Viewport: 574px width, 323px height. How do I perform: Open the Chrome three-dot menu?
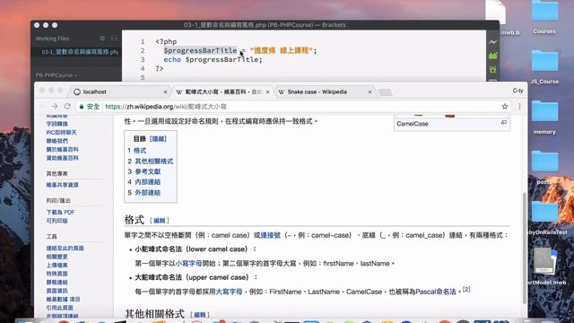(x=519, y=106)
